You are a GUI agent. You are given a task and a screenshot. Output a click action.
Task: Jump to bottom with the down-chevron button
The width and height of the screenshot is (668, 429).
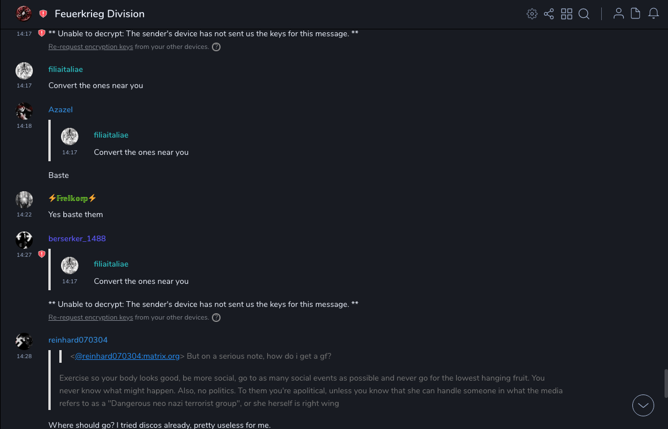coord(643,405)
